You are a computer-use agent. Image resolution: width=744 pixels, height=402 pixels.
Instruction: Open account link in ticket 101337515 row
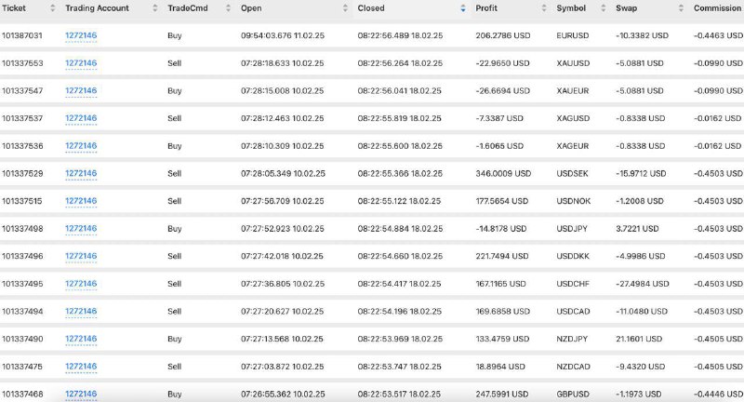(81, 201)
